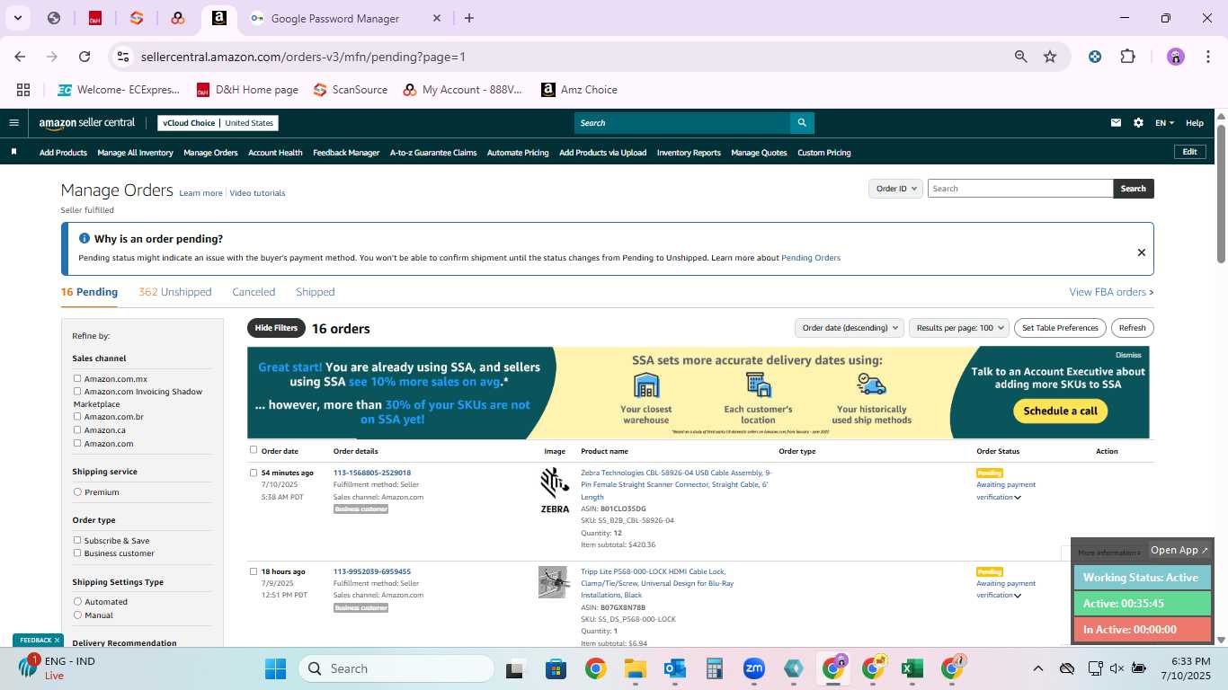Image resolution: width=1228 pixels, height=690 pixels.
Task: Open Excel from the taskbar
Action: coord(912,668)
